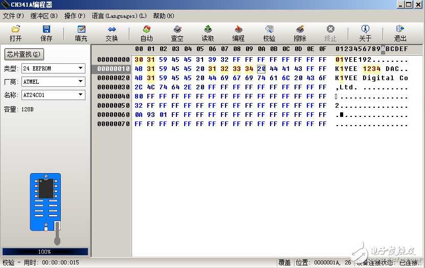This screenshot has width=425, height=268.
Task: Open the 语言(Languages)(L) menu
Action: pos(119,16)
